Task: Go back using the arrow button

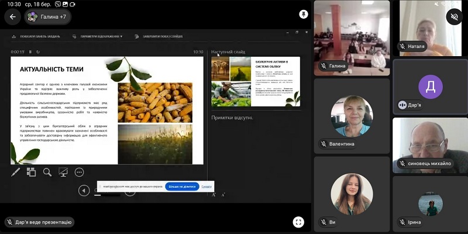Action: point(12,17)
